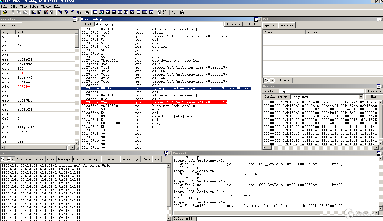Screen dimensions: 383x221
Task: Toggle Func info in Calls panel
Action: point(24,159)
